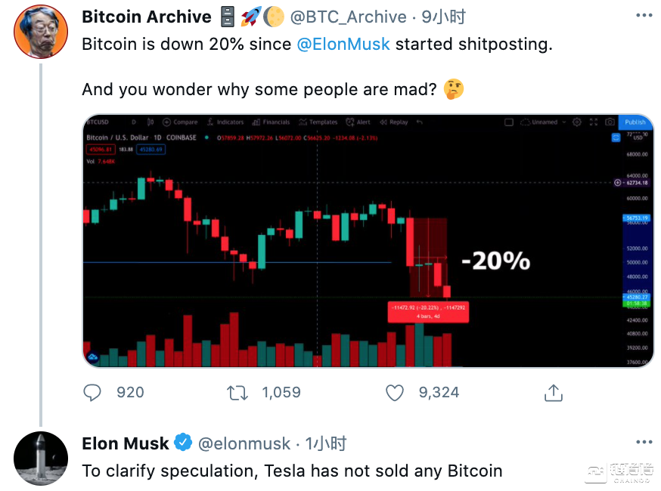This screenshot has height=491, width=661.
Task: Open Indicators in the chart toolbar
Action: coord(225,122)
